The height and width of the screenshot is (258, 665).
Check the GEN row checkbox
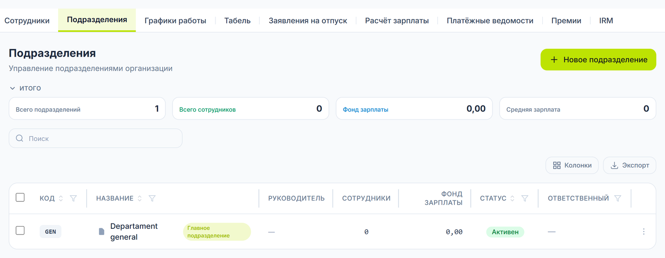click(x=20, y=231)
